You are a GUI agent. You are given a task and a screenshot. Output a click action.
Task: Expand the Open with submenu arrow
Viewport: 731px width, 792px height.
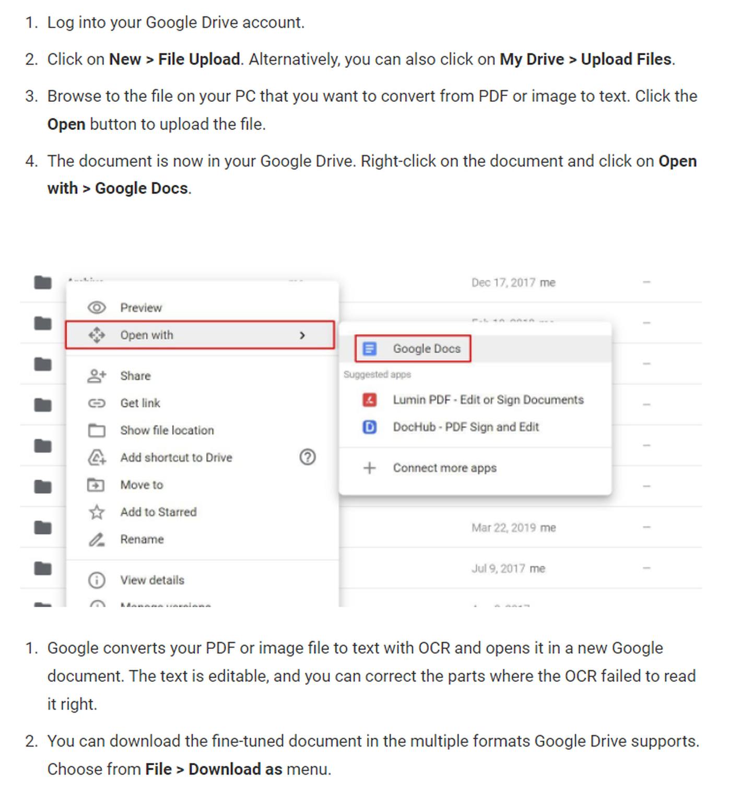(302, 335)
